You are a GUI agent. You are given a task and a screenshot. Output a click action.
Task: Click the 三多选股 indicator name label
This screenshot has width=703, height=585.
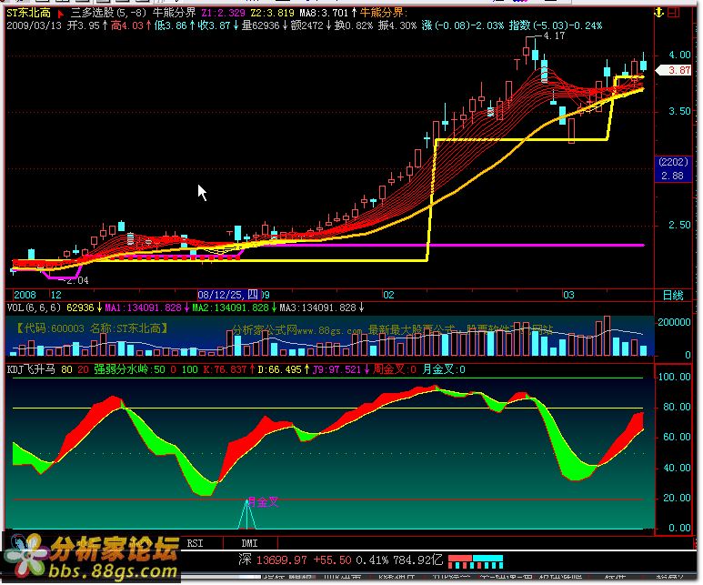98,15
